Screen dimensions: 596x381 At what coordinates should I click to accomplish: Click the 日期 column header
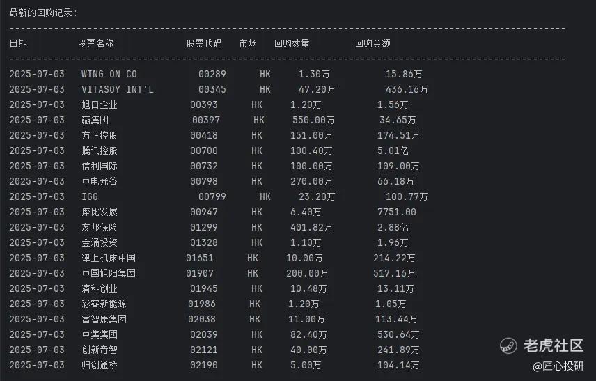pyautogui.click(x=18, y=43)
